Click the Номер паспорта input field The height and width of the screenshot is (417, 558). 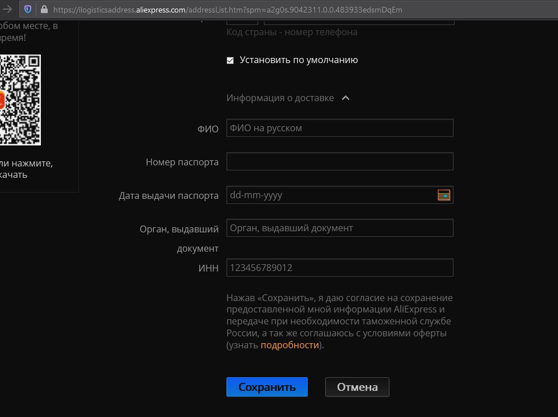[x=340, y=161]
